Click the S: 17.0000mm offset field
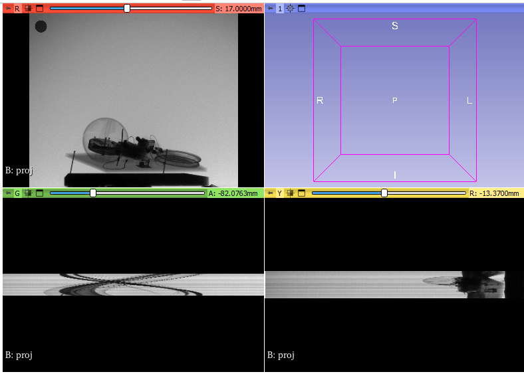The height and width of the screenshot is (374, 524). tap(238, 9)
